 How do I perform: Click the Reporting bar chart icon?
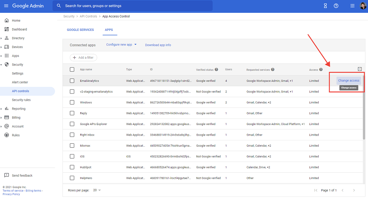coord(7,109)
